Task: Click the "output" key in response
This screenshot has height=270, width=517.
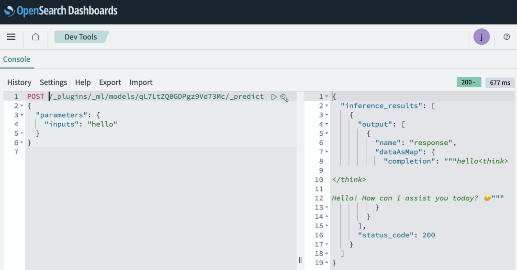Action: 375,124
